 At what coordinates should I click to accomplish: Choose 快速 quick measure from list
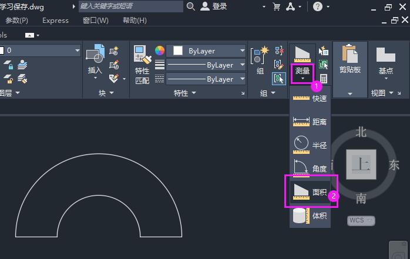point(310,98)
